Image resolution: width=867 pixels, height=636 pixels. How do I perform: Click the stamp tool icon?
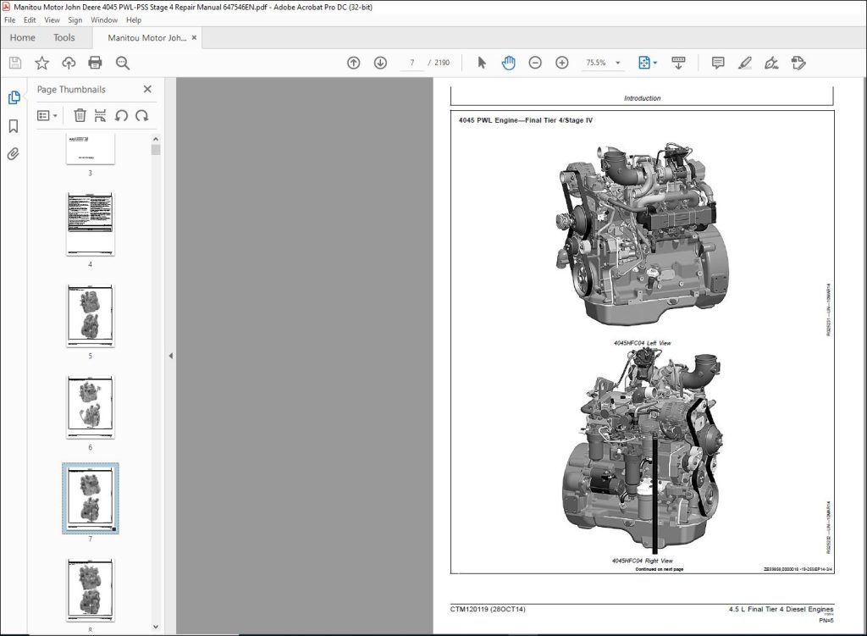point(798,63)
